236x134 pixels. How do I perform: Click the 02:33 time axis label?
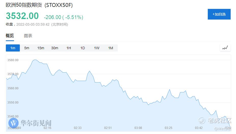pyautogui.click(x=78, y=128)
